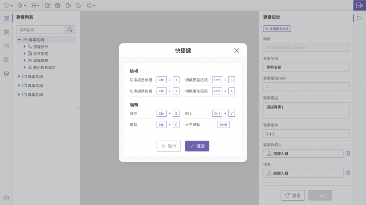Select 專案職務 in the project tree

point(40,61)
